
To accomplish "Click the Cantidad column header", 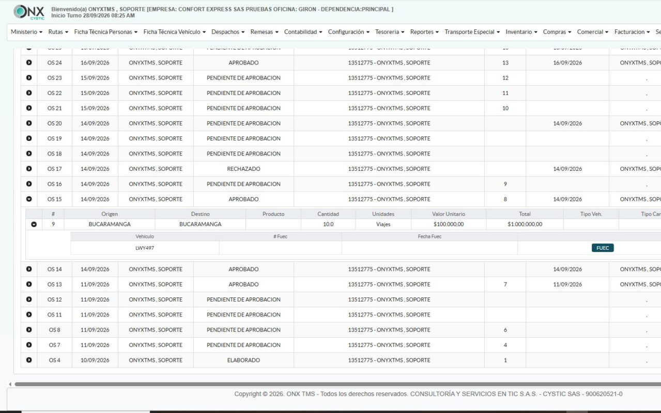I will point(328,214).
